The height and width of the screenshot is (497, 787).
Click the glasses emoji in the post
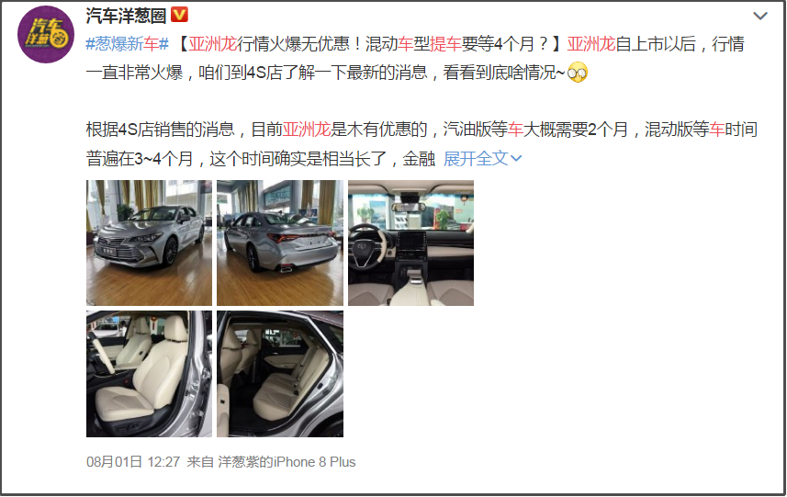point(578,73)
